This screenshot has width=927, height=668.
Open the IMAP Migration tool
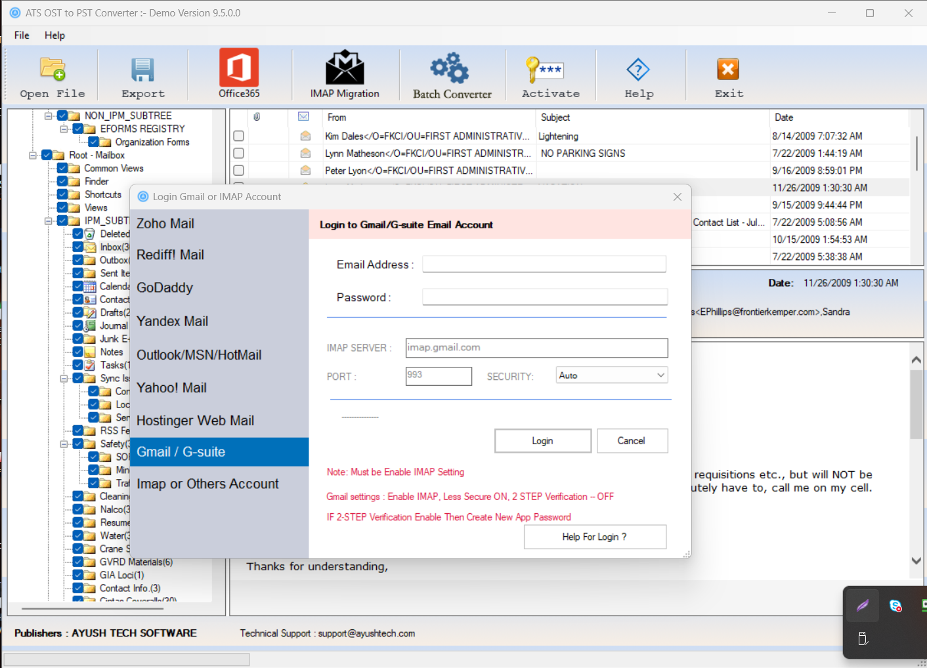pyautogui.click(x=345, y=68)
